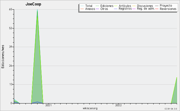Click the cyan Total line swatch
This screenshot has height=111, width=180.
click(x=82, y=6)
